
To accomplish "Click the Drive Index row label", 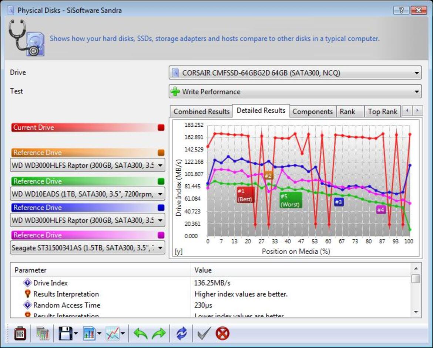I will pyautogui.click(x=51, y=283).
